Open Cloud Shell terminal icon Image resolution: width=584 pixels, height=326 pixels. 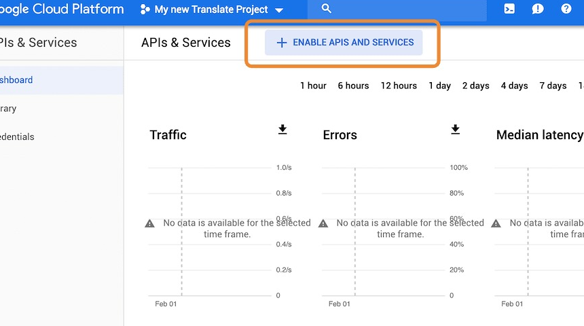[x=509, y=10]
